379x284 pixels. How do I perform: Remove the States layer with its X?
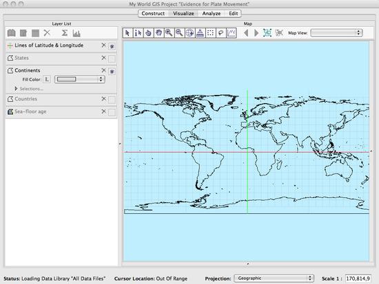click(x=103, y=58)
